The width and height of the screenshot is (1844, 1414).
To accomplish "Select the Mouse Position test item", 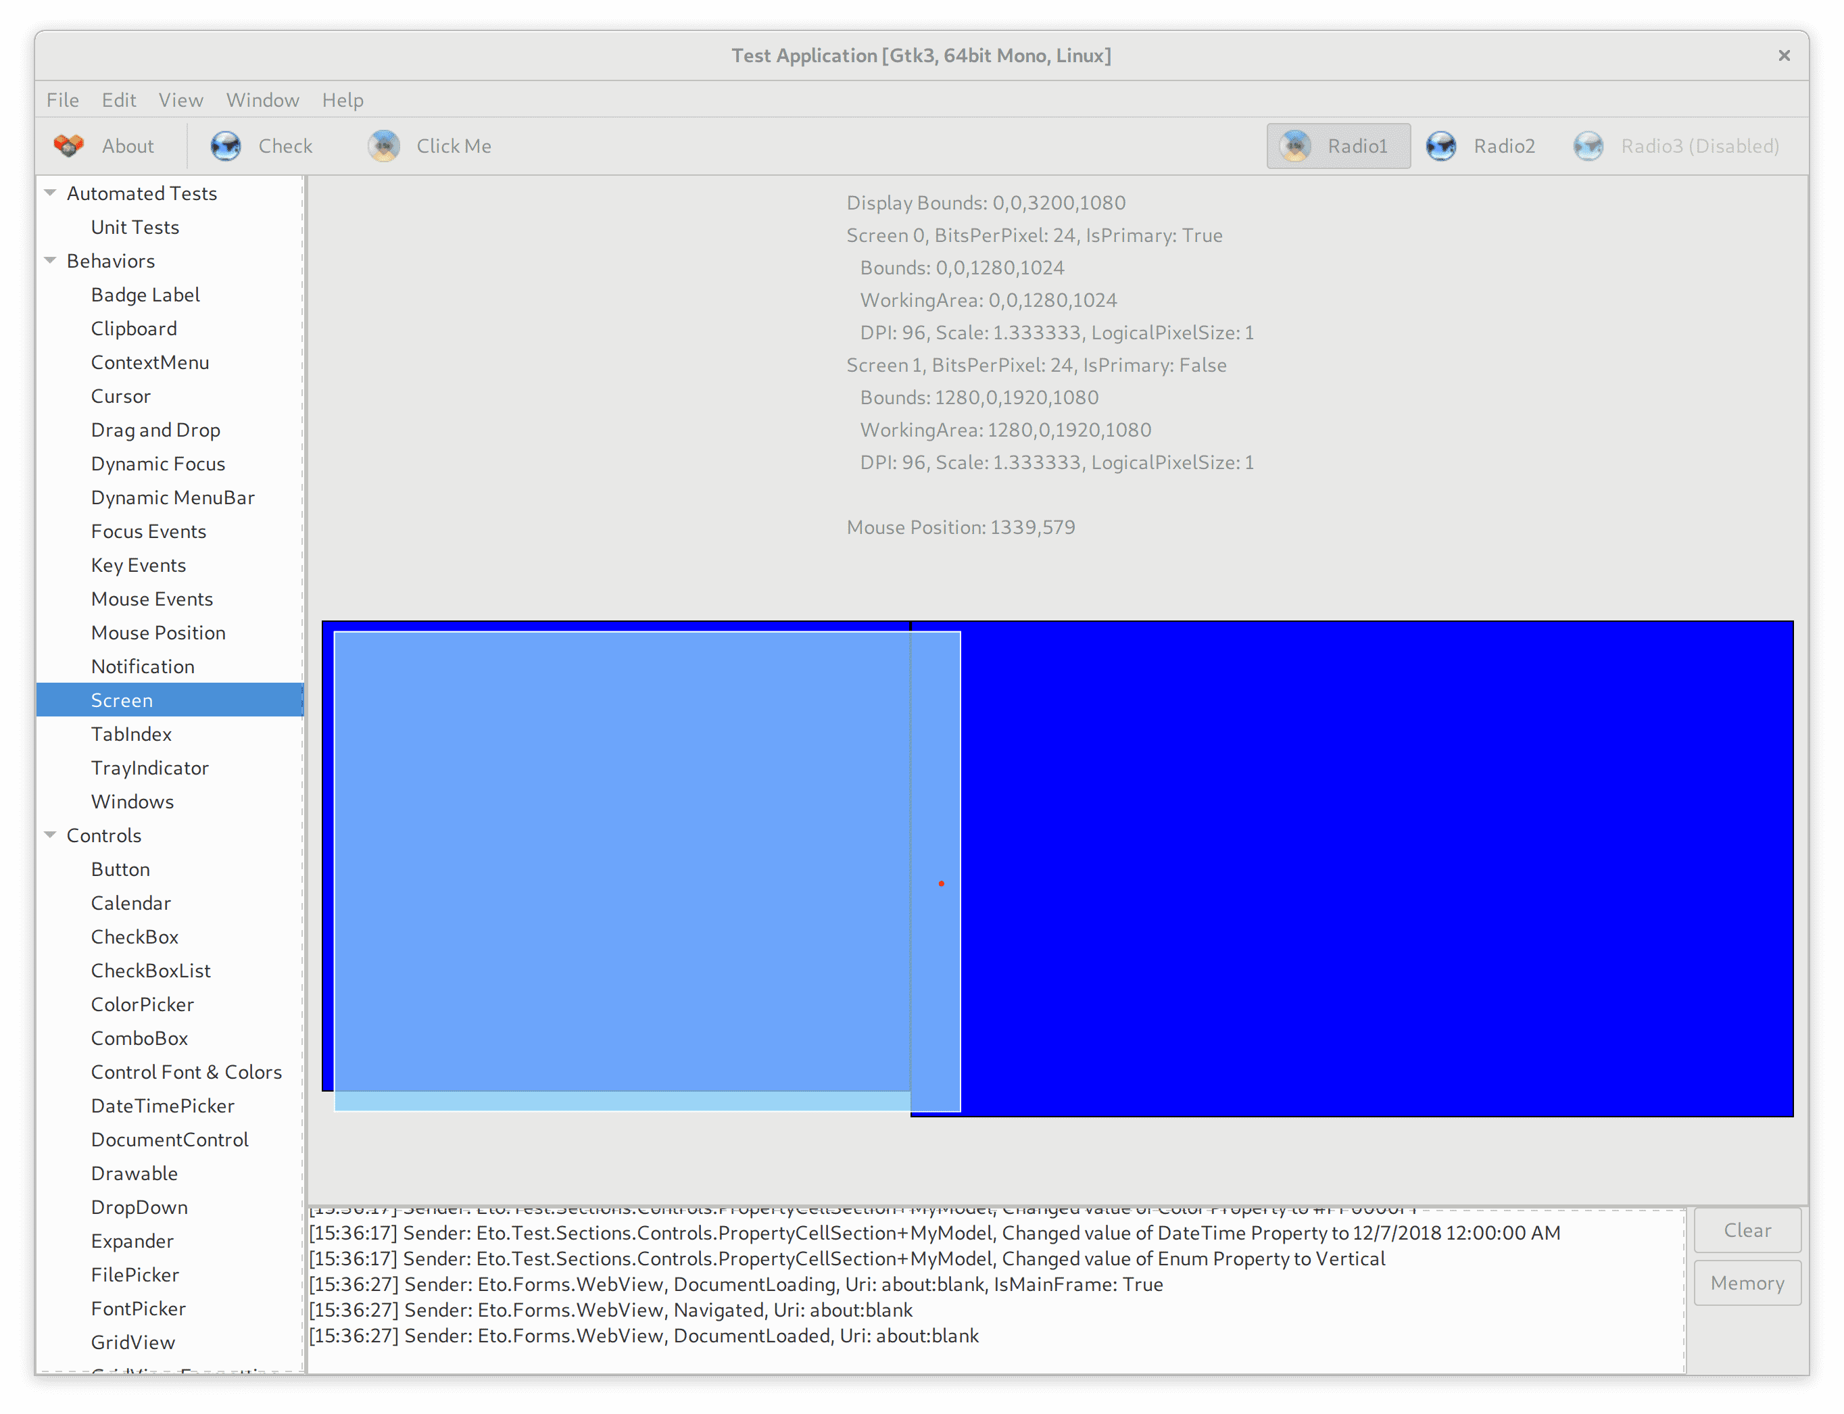I will point(158,632).
